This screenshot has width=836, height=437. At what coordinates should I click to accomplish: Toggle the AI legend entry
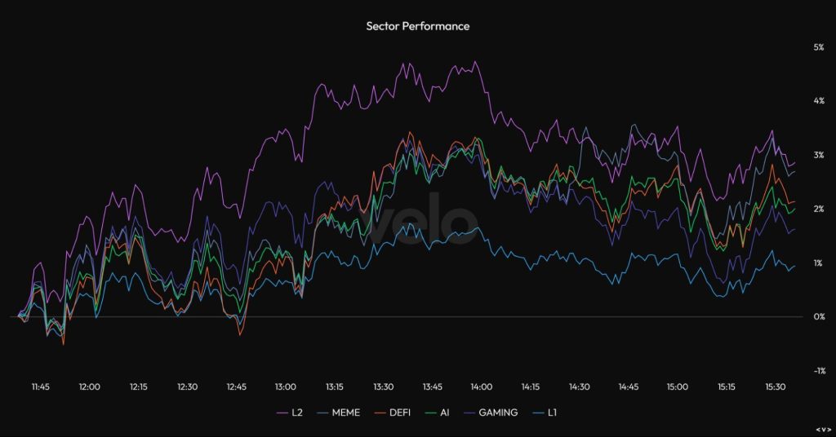click(438, 413)
